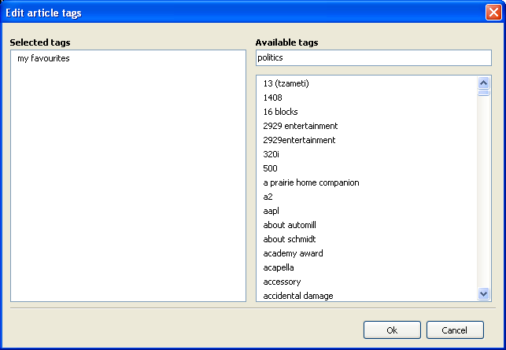Select 'a prairie home companion' tag
The height and width of the screenshot is (350, 506).
point(311,182)
